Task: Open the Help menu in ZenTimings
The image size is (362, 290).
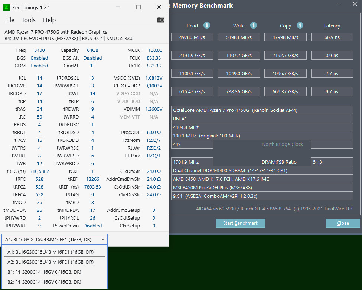Action: 49,20
